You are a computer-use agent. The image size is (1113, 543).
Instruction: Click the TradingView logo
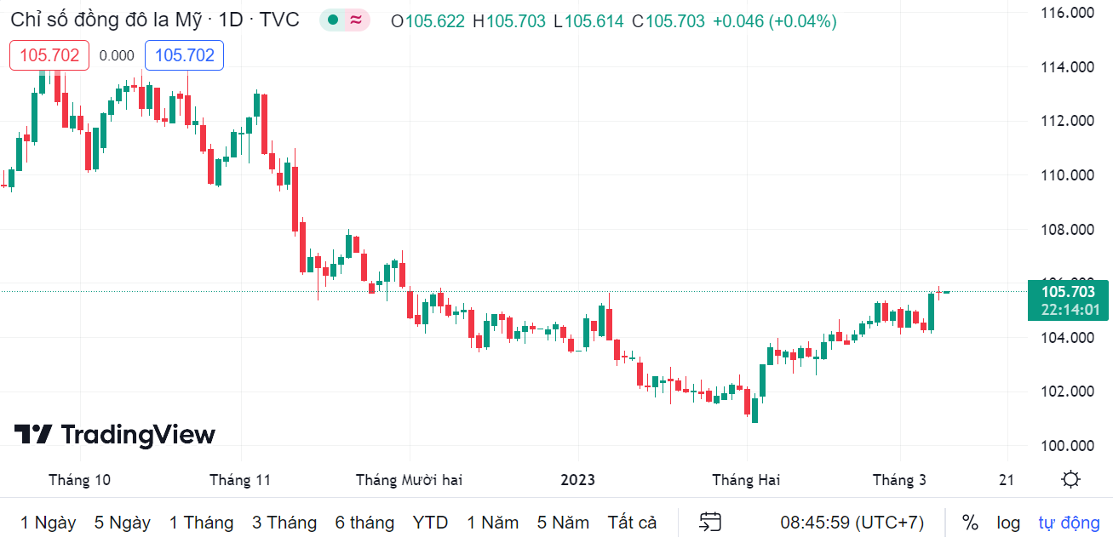click(115, 435)
